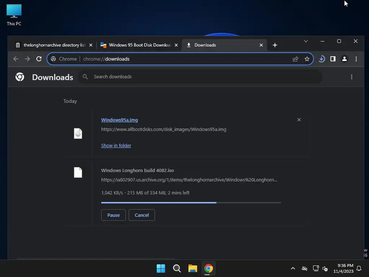Open Chrome's three-dot main menu
This screenshot has width=369, height=277.
(x=356, y=59)
